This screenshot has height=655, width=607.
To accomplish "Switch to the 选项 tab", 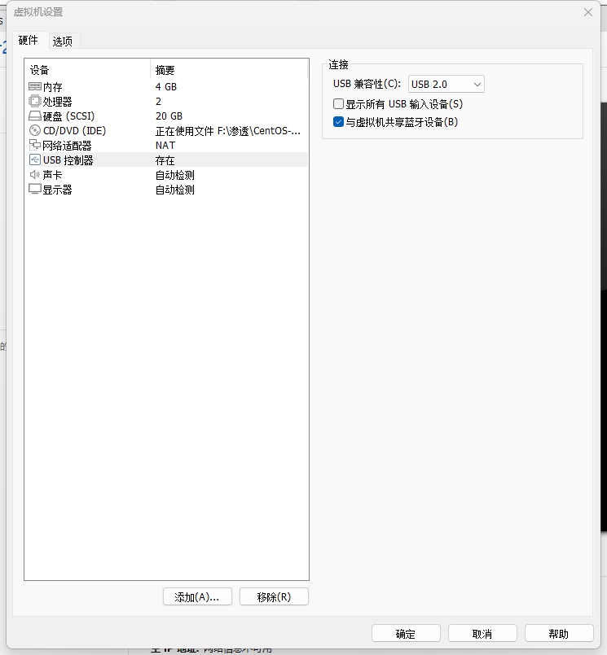I will [x=63, y=41].
